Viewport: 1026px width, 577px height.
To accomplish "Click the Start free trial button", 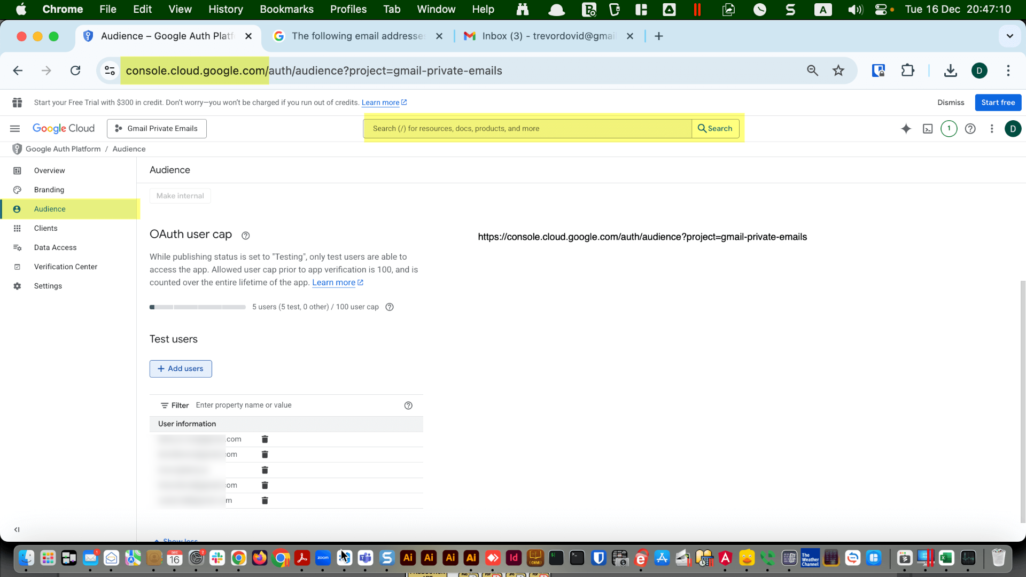I will 998,102.
